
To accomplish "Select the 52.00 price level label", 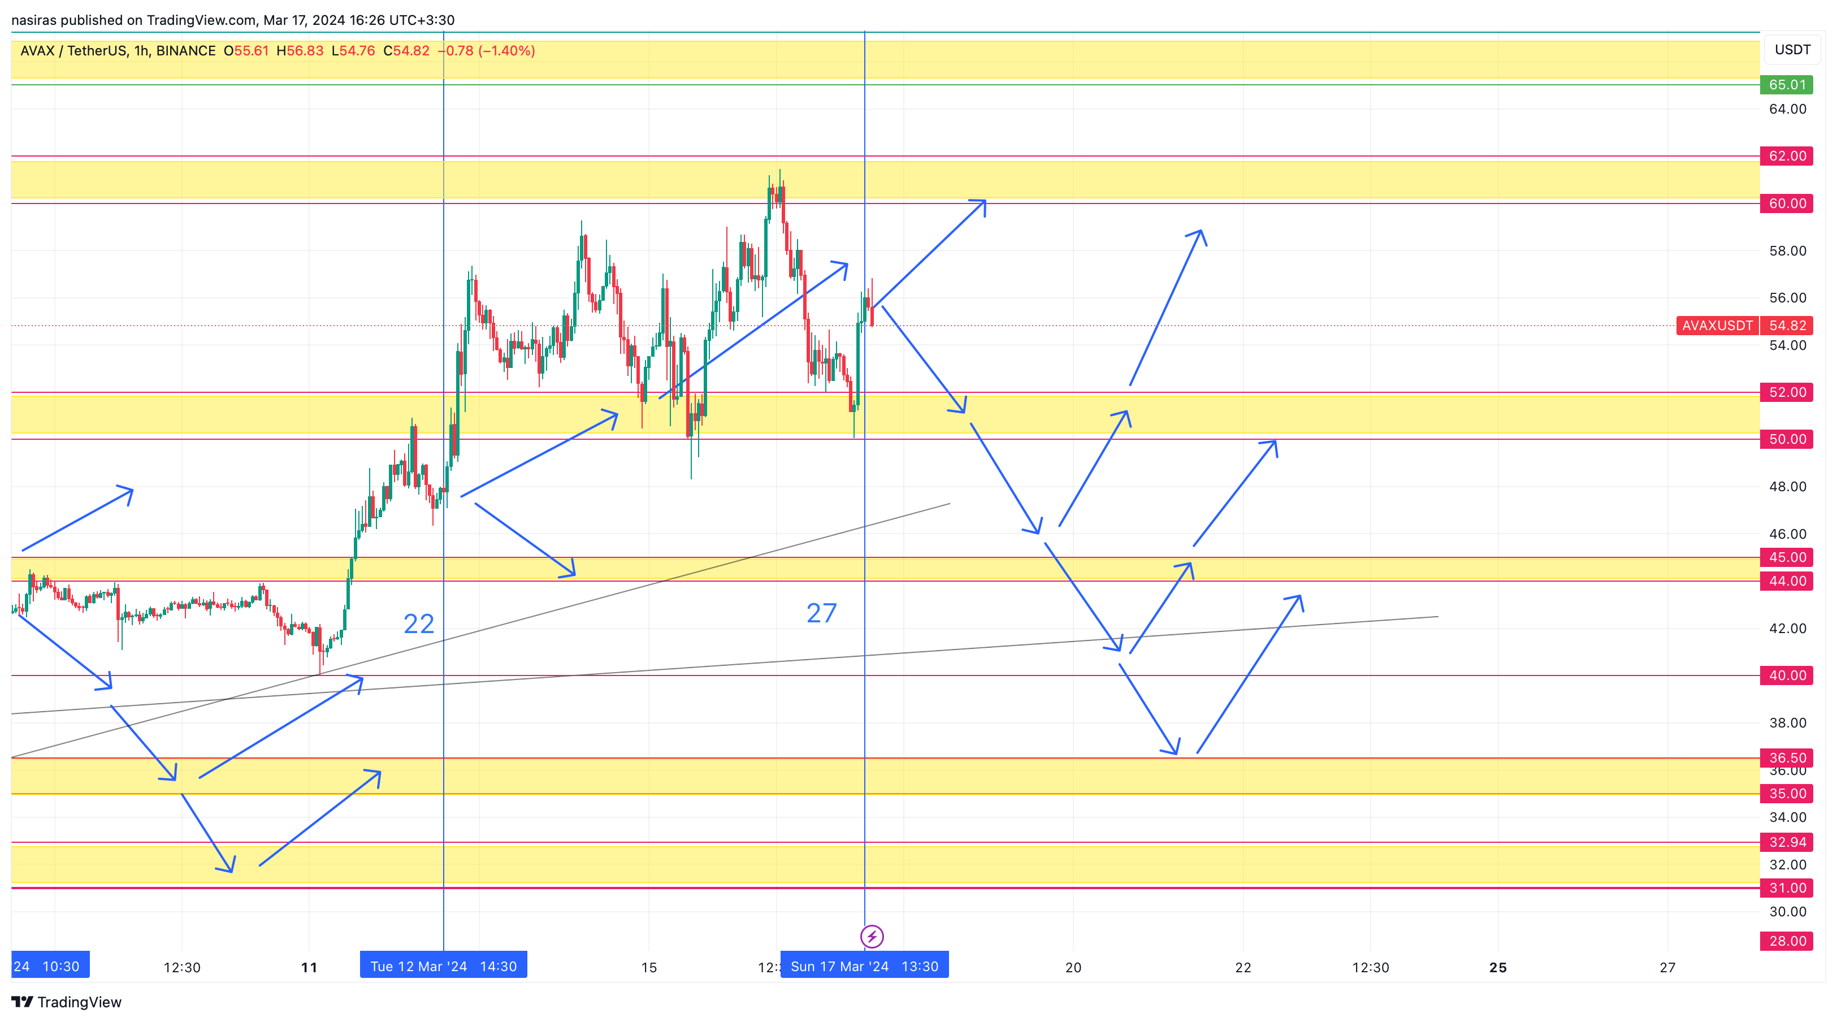I will pos(1786,392).
